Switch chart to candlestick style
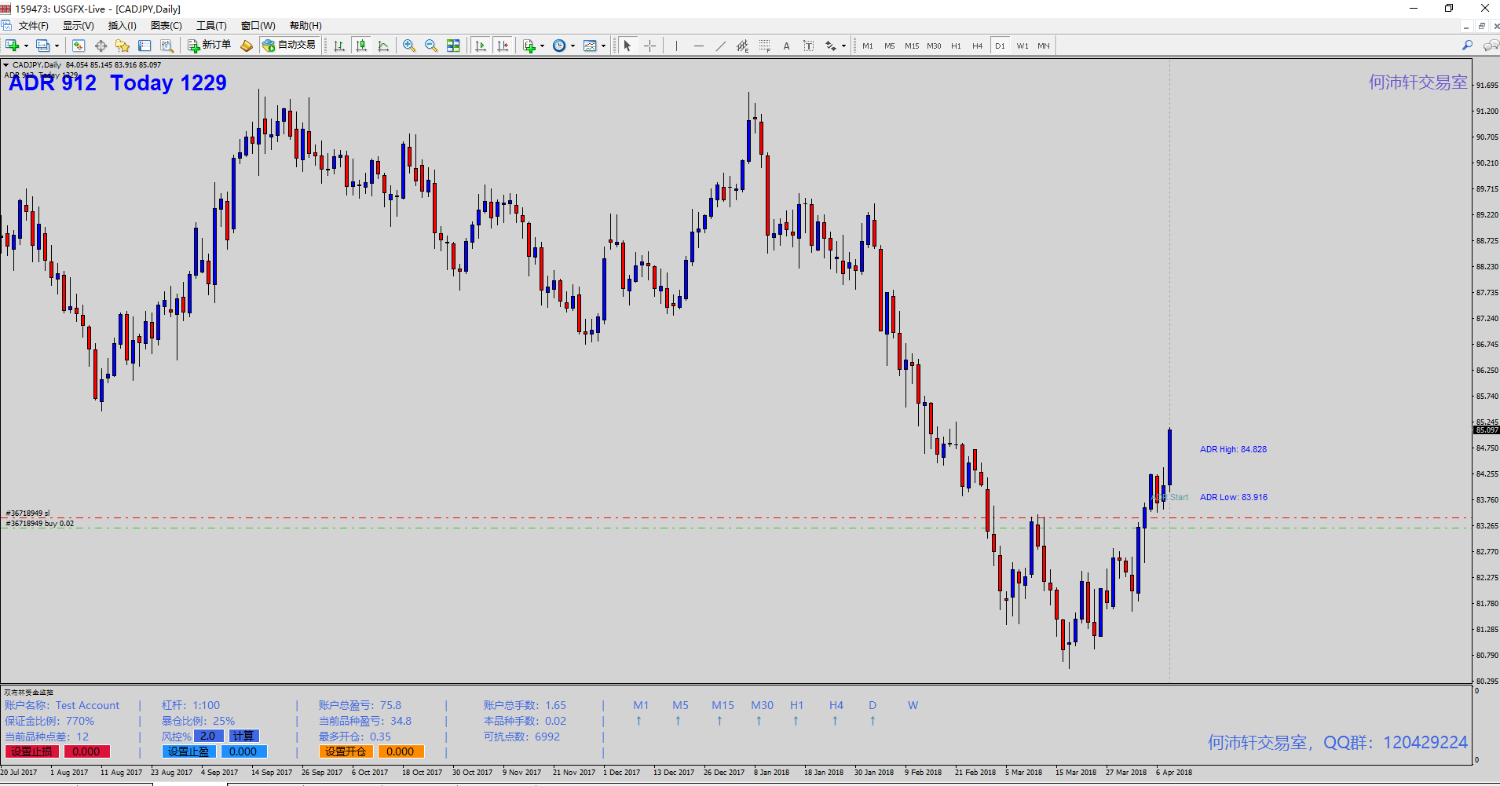 [361, 46]
